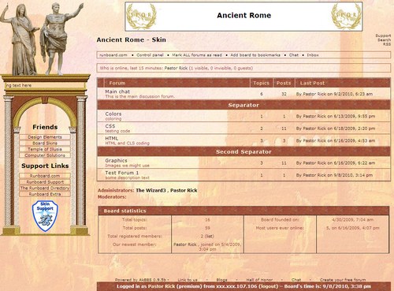Image resolution: width=394 pixels, height=291 pixels.
Task: Open Runboard.com support link in sidebar
Action: pos(45,176)
